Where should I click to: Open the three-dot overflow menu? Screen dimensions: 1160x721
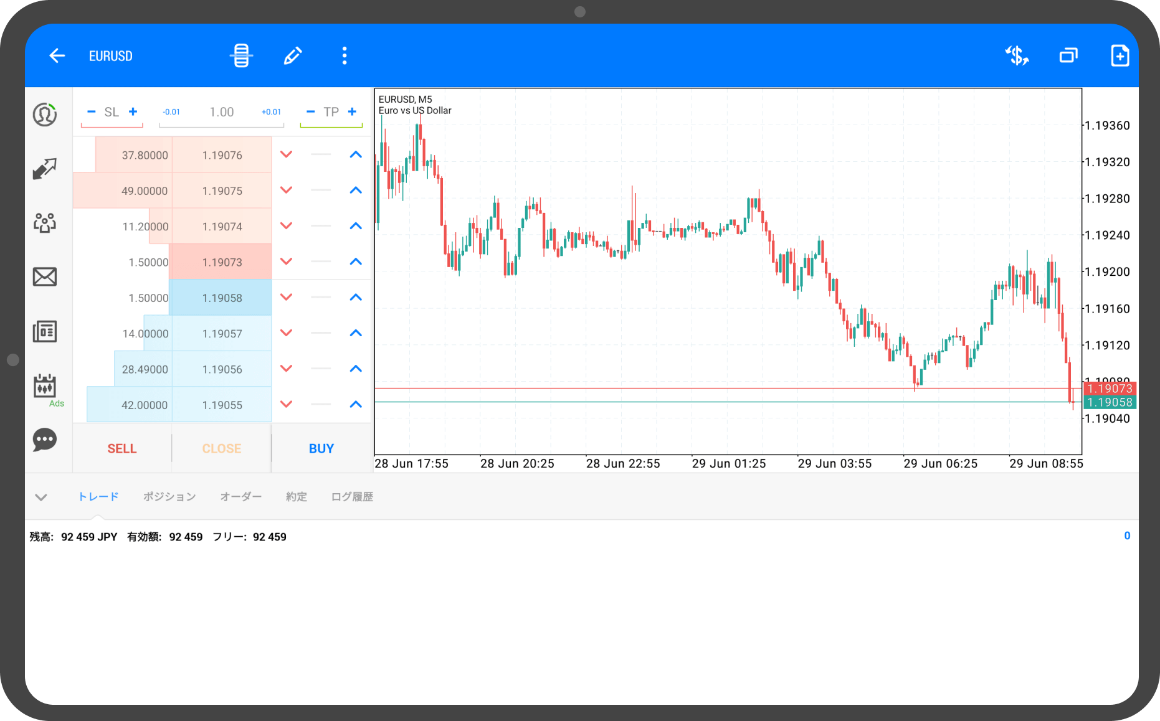coord(345,56)
